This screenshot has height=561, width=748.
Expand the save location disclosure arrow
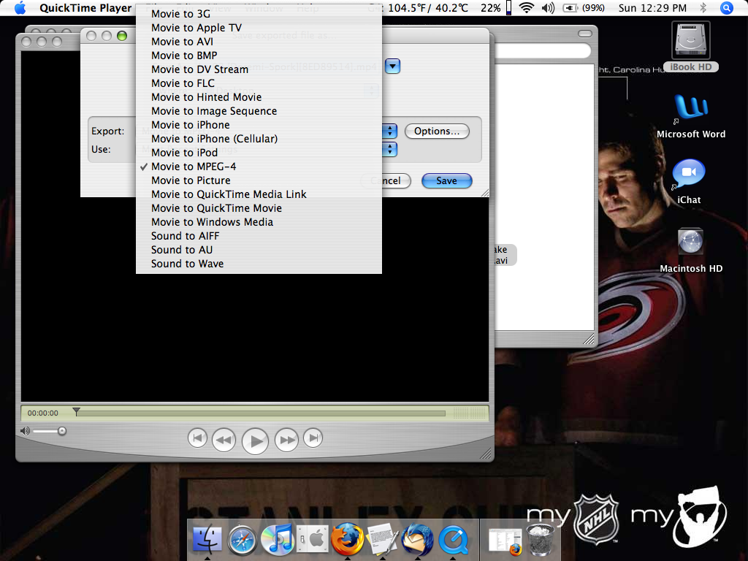pyautogui.click(x=392, y=66)
